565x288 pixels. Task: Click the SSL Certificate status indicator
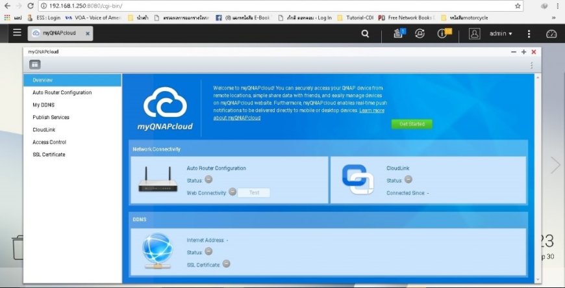[x=226, y=264]
